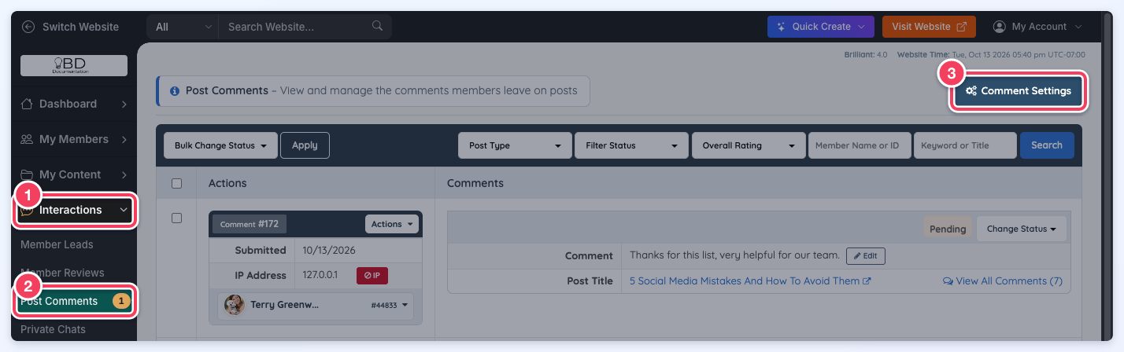The width and height of the screenshot is (1124, 352).
Task: Click View All Comments (7) link
Action: tap(1002, 281)
